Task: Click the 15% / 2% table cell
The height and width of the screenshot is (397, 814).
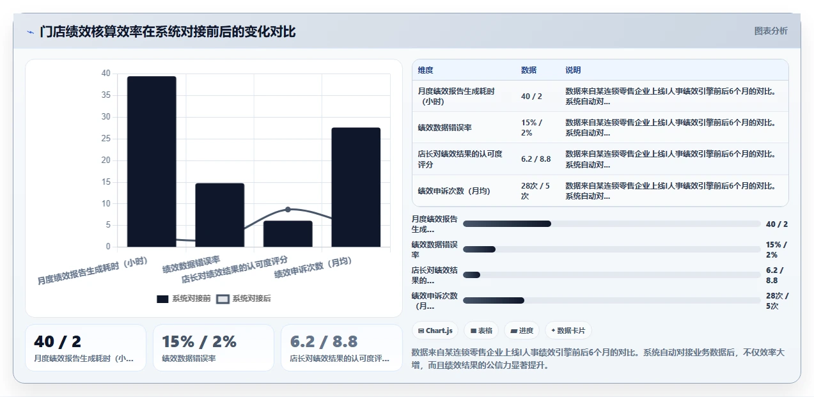Action: tap(531, 127)
